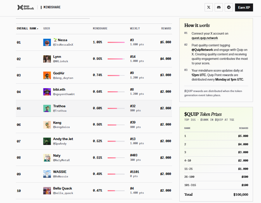Click the handle @kengdaica

click(62, 127)
